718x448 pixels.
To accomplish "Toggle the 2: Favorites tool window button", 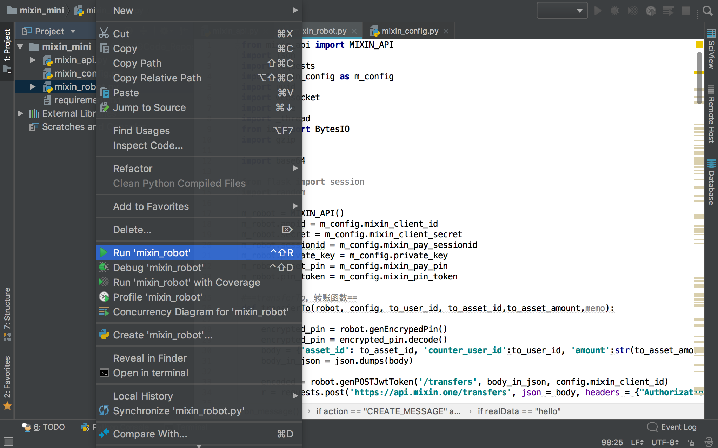I will [7, 383].
